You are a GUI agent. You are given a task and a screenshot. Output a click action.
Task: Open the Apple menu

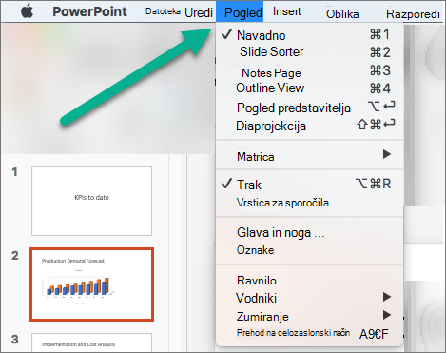click(28, 11)
